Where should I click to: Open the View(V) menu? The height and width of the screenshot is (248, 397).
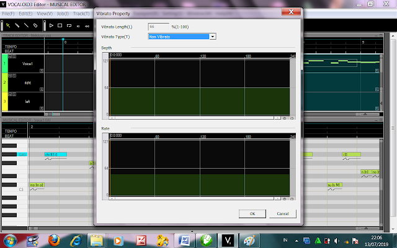(x=45, y=14)
